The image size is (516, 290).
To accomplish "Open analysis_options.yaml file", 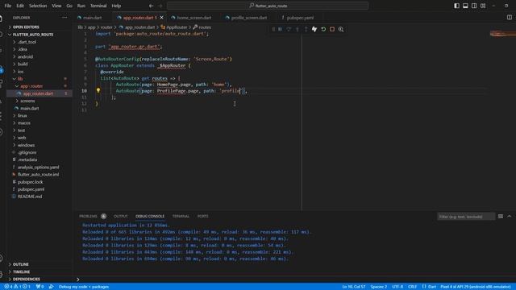I will point(39,167).
